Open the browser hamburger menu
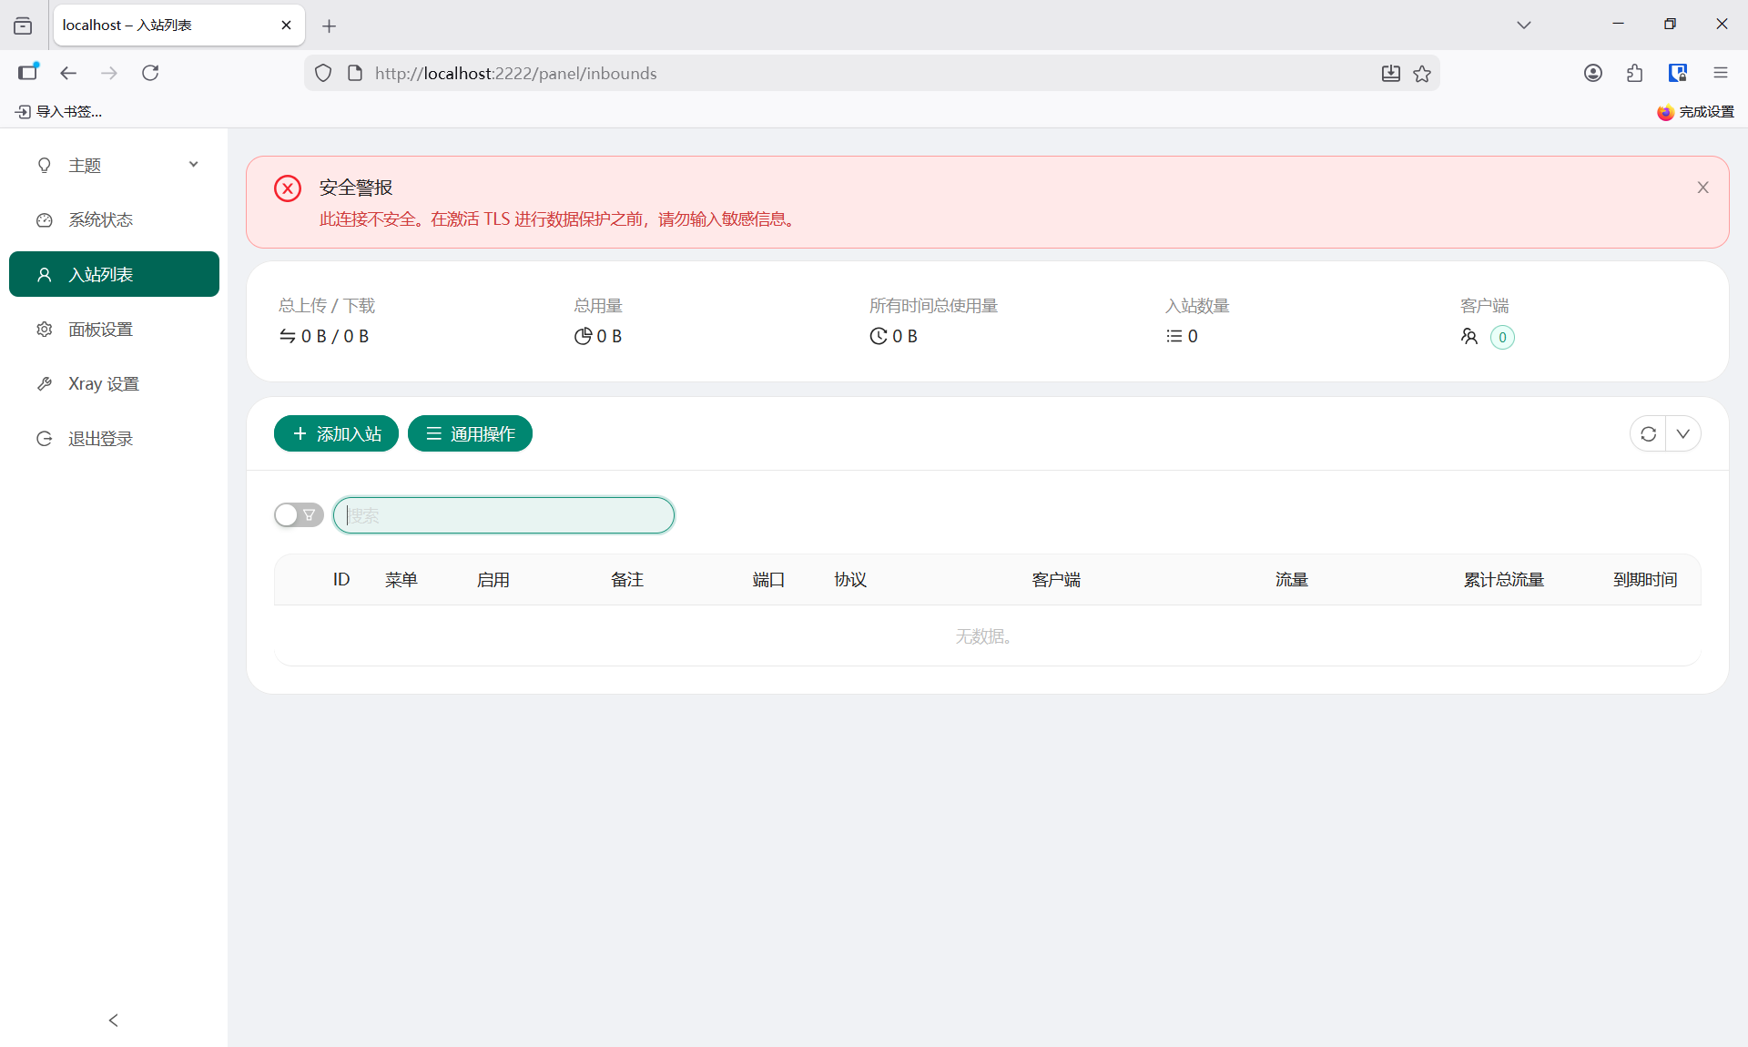This screenshot has height=1047, width=1748. point(1720,73)
